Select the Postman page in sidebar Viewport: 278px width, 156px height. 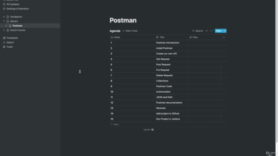(17, 26)
